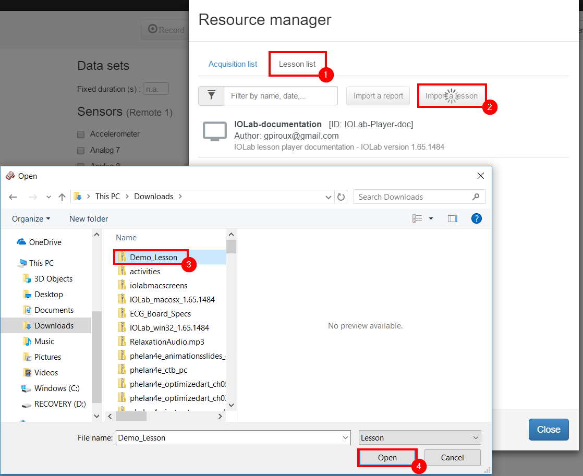Click the Import a report button
583x476 pixels.
click(x=378, y=96)
